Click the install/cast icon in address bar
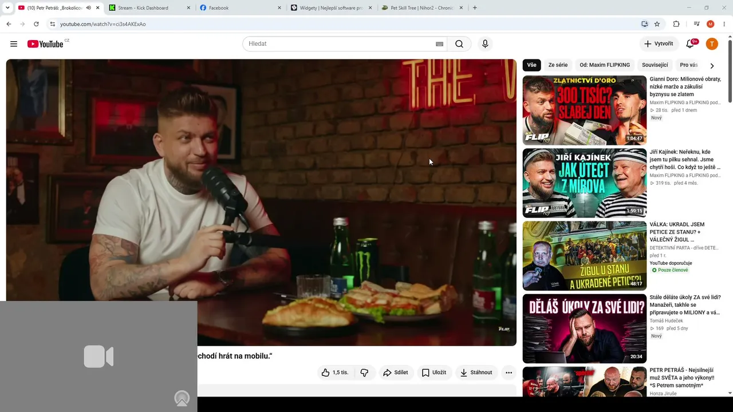Screen dimensions: 733x412 tap(644, 24)
